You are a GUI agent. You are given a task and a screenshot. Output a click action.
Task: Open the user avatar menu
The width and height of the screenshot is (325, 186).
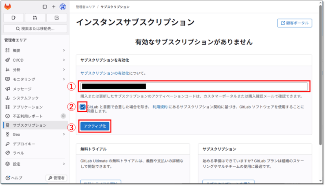pyautogui.click(x=63, y=6)
